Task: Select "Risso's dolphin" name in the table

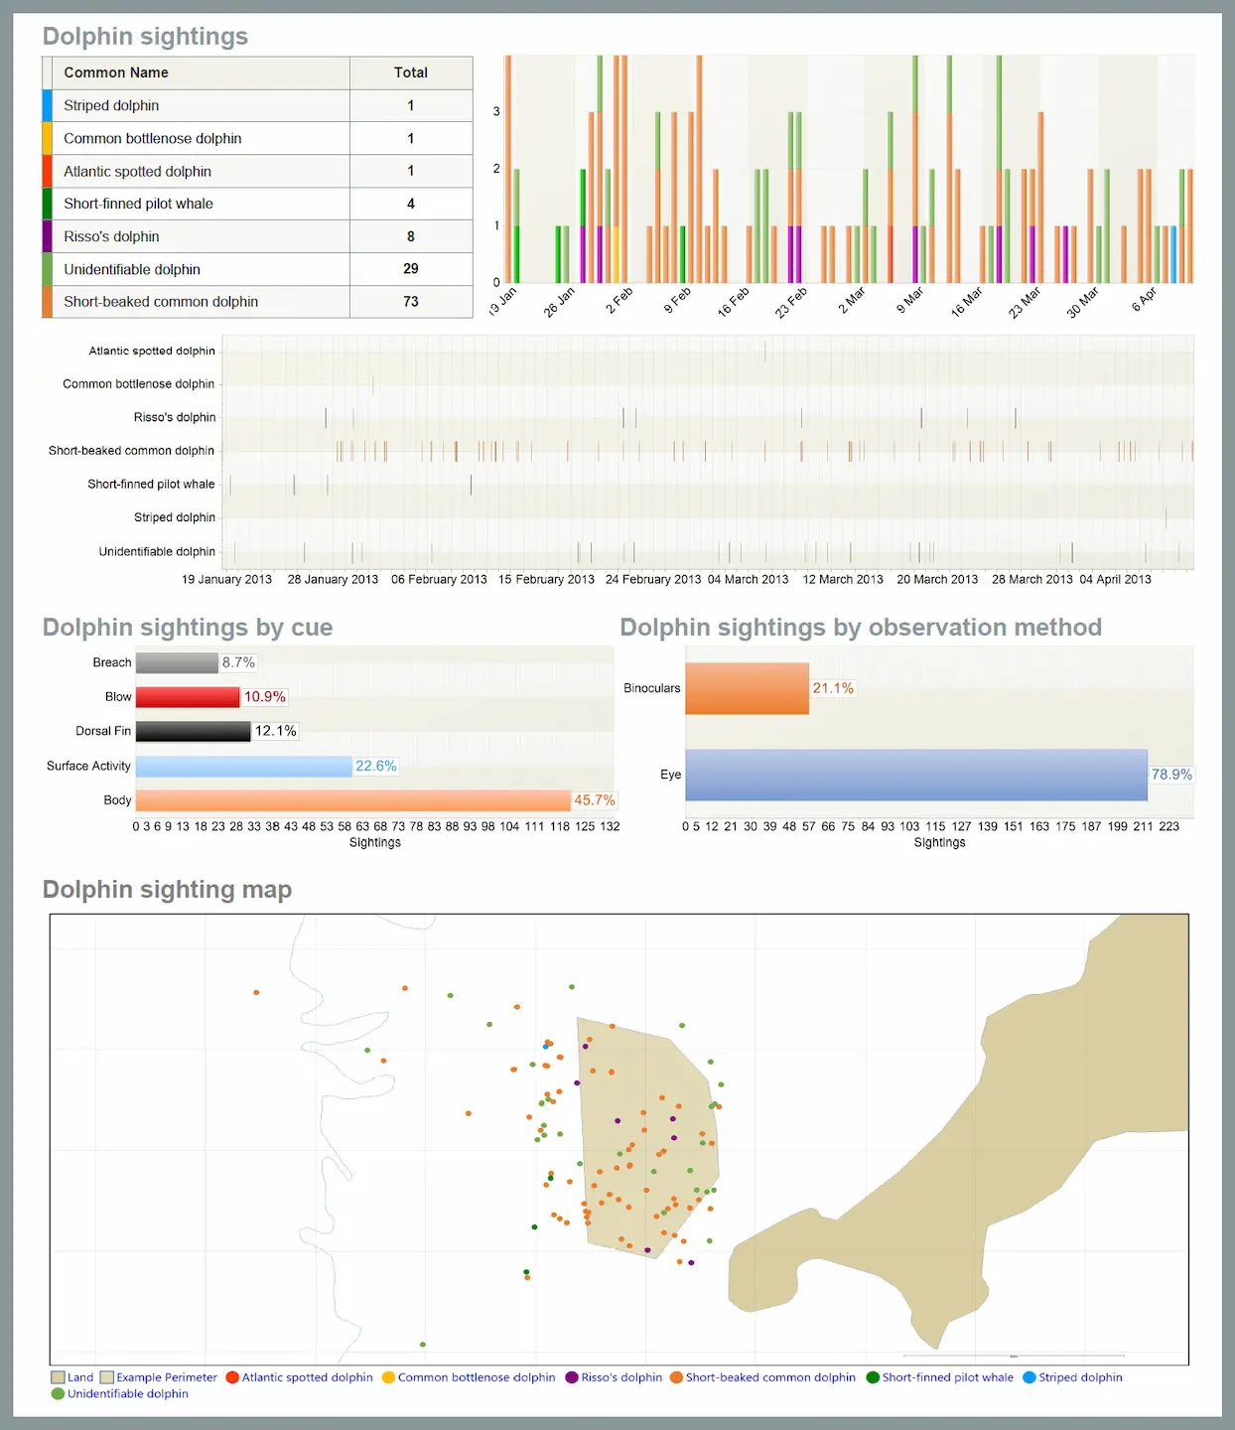Action: coord(111,236)
